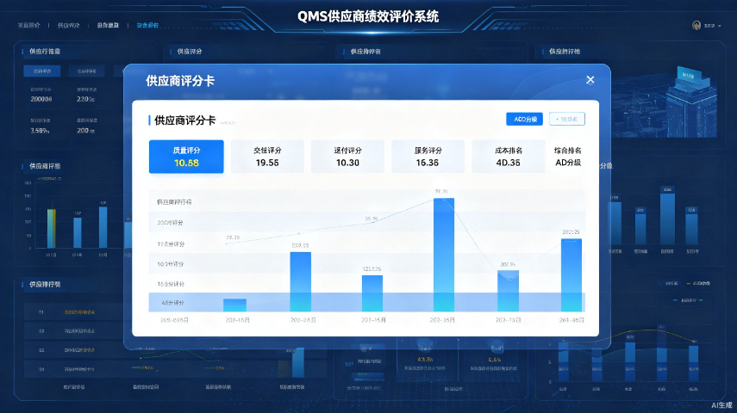Image resolution: width=737 pixels, height=413 pixels.
Task: Click the yellow 4.6% value in the bottom panel
Action: coord(495,360)
